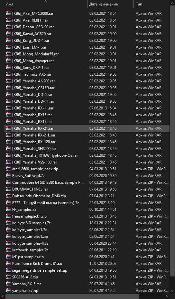Click the archive icon for [KB6]_Yamaha_RX-11.rar
The width and height of the screenshot is (175, 299).
8,108
